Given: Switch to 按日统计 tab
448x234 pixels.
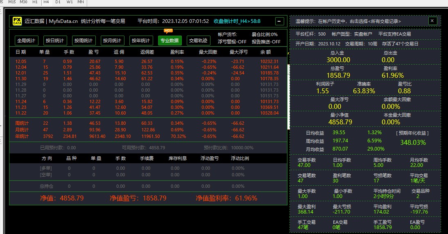Looking at the screenshot, I should (x=55, y=40).
